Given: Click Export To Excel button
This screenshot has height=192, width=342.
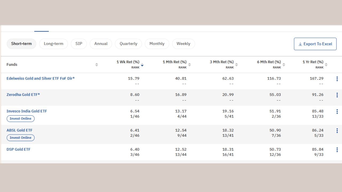Looking at the screenshot, I should [315, 44].
